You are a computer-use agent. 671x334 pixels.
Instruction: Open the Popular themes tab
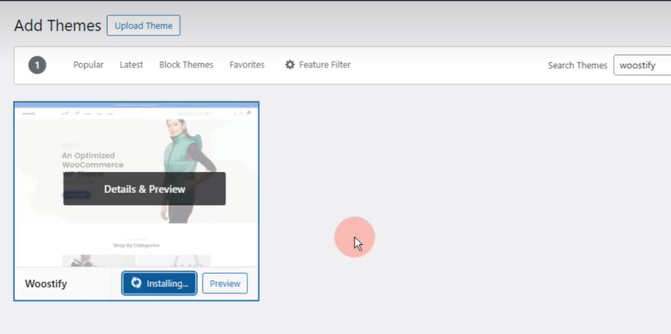point(88,65)
